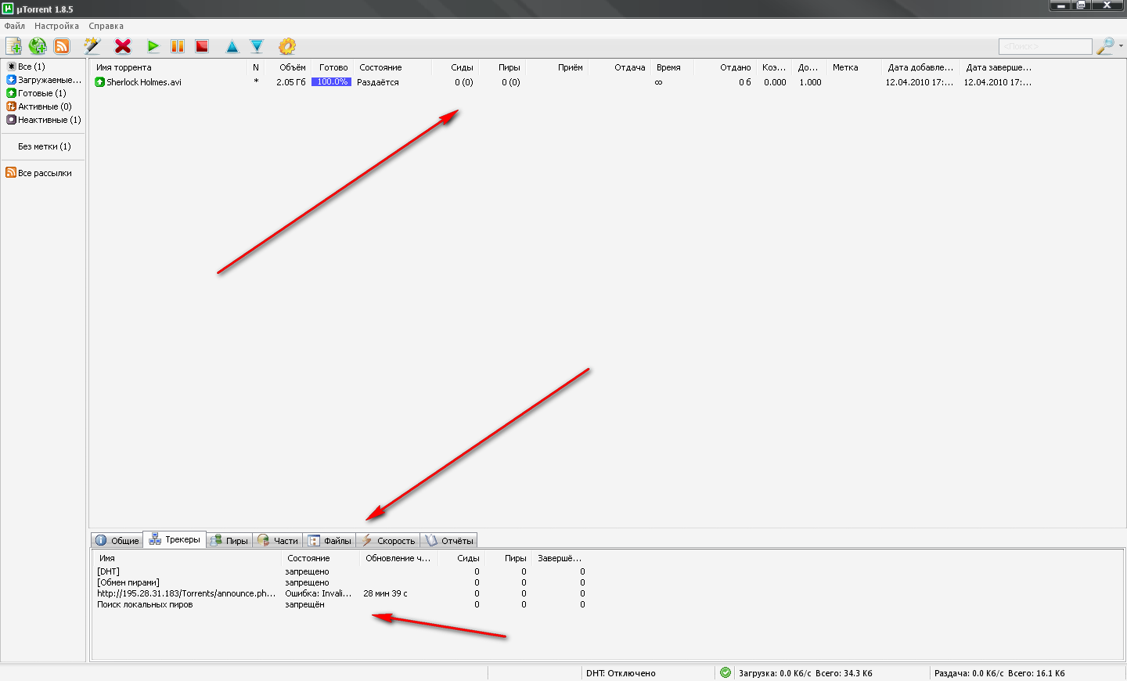Open Add Torrent from URL toolbar icon
The width and height of the screenshot is (1127, 681).
coord(38,46)
